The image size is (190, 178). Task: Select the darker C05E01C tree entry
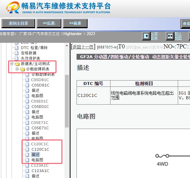coord(40,107)
